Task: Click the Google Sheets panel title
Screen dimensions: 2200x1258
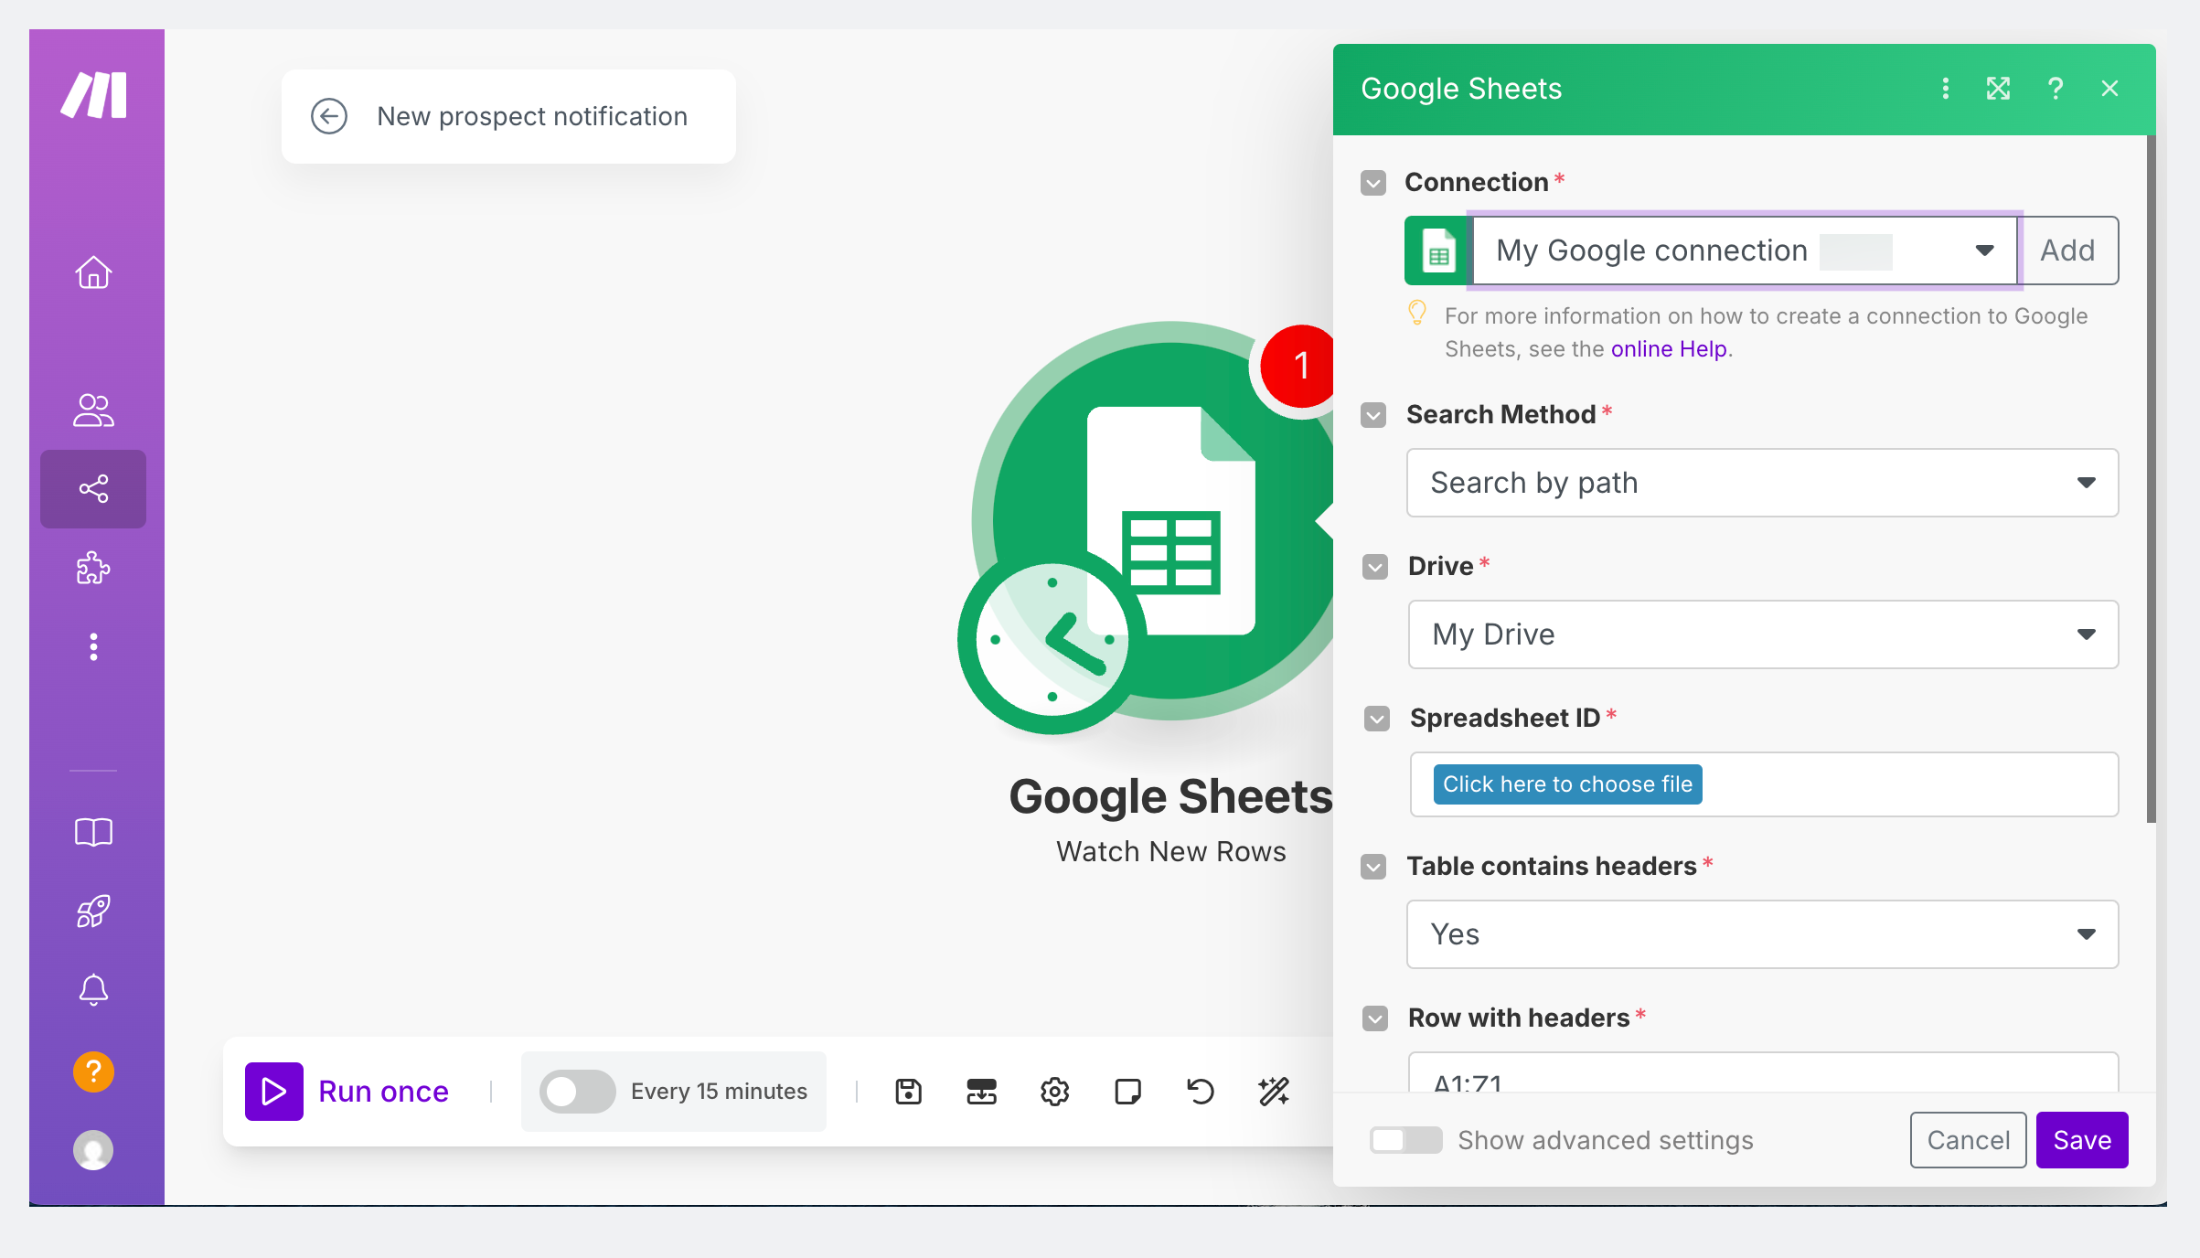Action: (x=1461, y=89)
